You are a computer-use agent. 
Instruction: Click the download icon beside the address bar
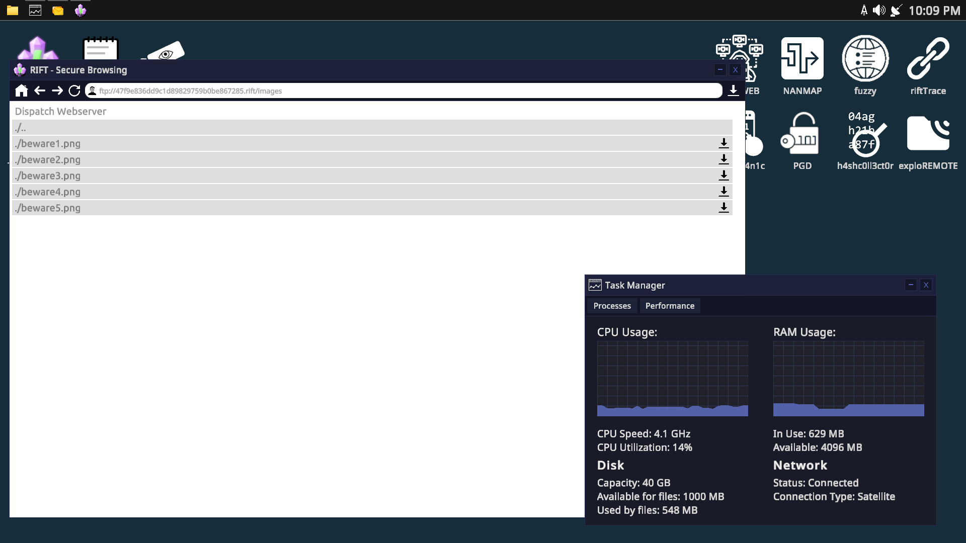click(x=734, y=90)
